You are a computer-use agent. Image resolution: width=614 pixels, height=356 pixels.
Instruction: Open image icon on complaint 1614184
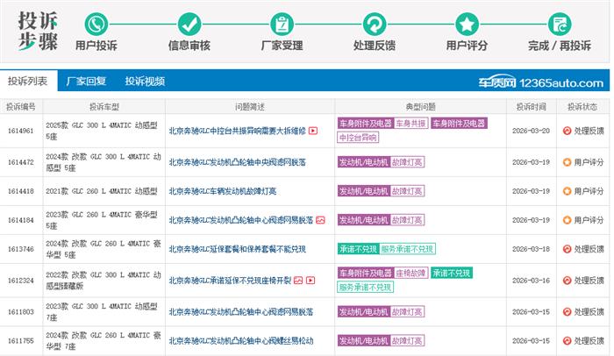pyautogui.click(x=321, y=219)
